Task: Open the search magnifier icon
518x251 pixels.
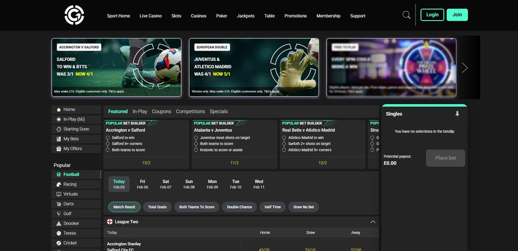Action: [x=406, y=15]
